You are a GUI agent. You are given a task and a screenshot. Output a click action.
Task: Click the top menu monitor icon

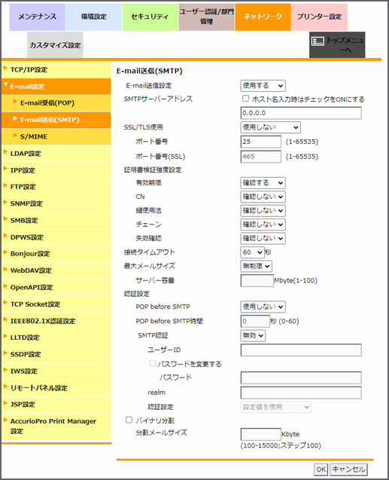(x=318, y=41)
